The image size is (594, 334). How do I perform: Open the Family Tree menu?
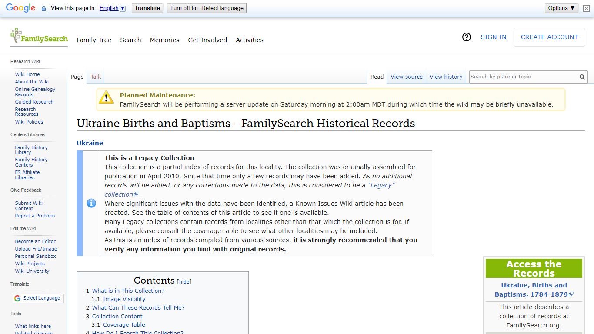point(94,40)
